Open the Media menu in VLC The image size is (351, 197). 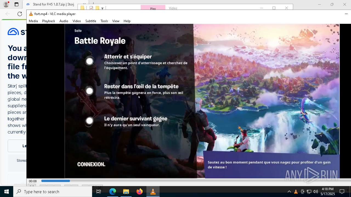pos(33,21)
